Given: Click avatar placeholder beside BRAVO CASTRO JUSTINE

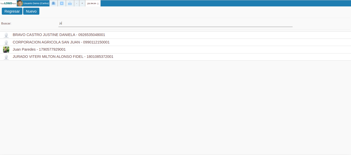Looking at the screenshot, I should coord(6,35).
